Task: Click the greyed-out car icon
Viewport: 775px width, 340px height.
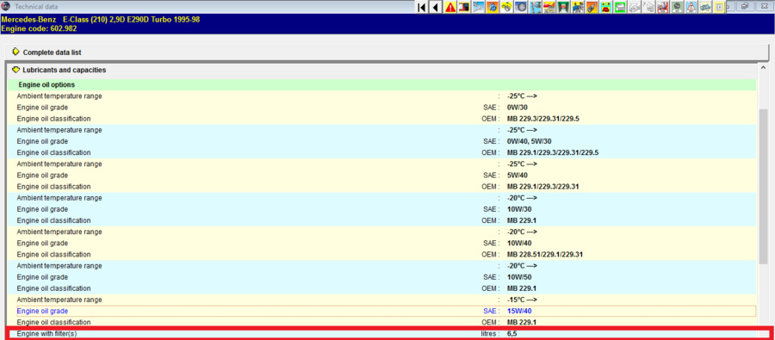Action: pos(634,7)
